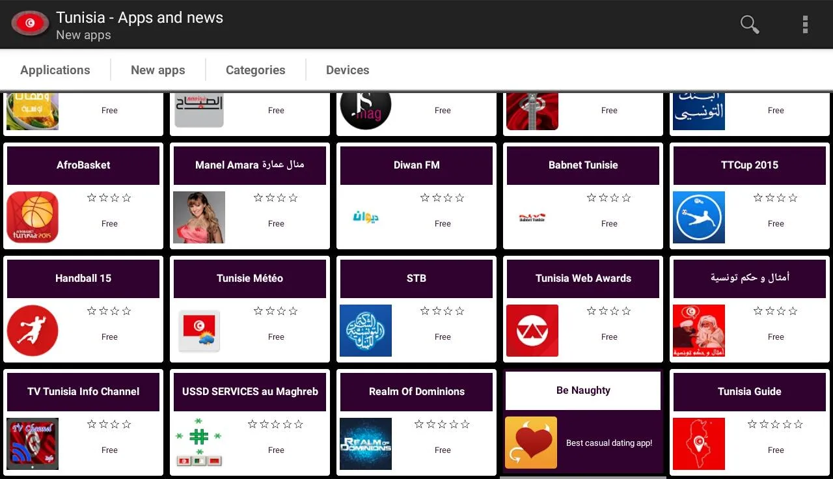Screen dimensions: 833x479
Task: Click the star rating under USSD SERVICES
Action: coord(276,424)
